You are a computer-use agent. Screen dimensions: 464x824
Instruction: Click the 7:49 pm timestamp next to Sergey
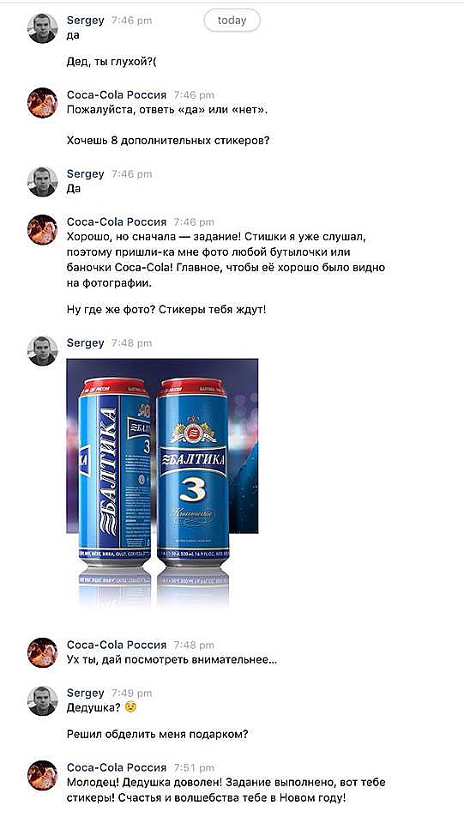click(132, 694)
